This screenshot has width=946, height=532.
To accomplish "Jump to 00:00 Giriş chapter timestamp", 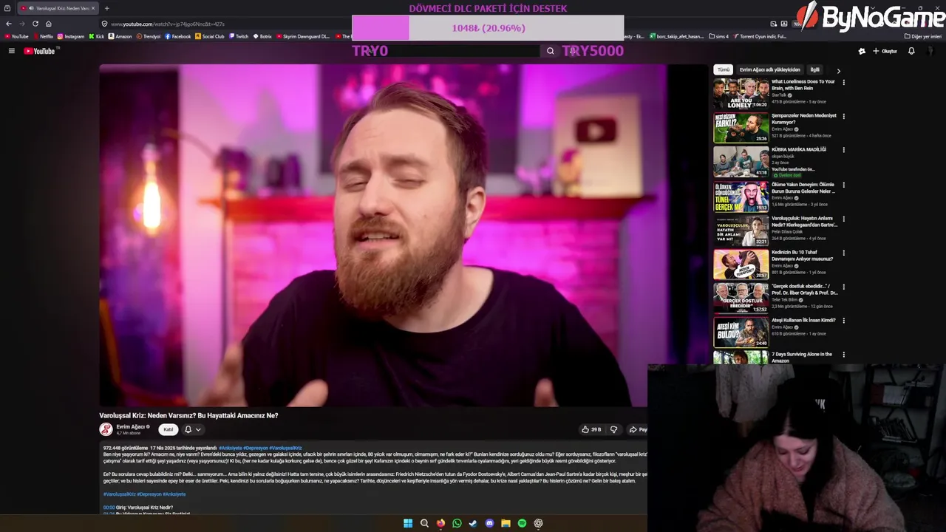I will (x=109, y=508).
